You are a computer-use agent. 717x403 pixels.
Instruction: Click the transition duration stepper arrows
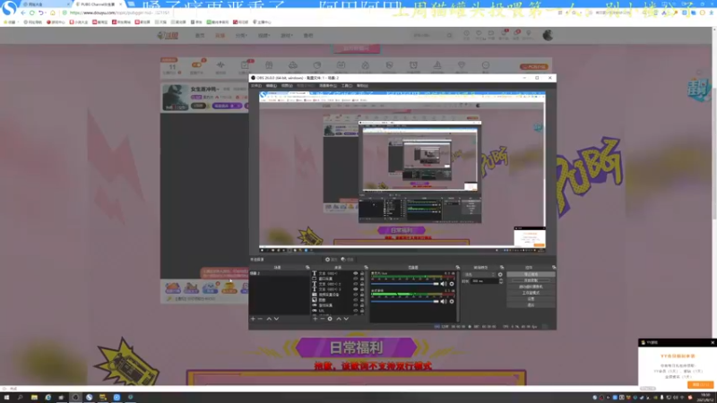point(501,281)
